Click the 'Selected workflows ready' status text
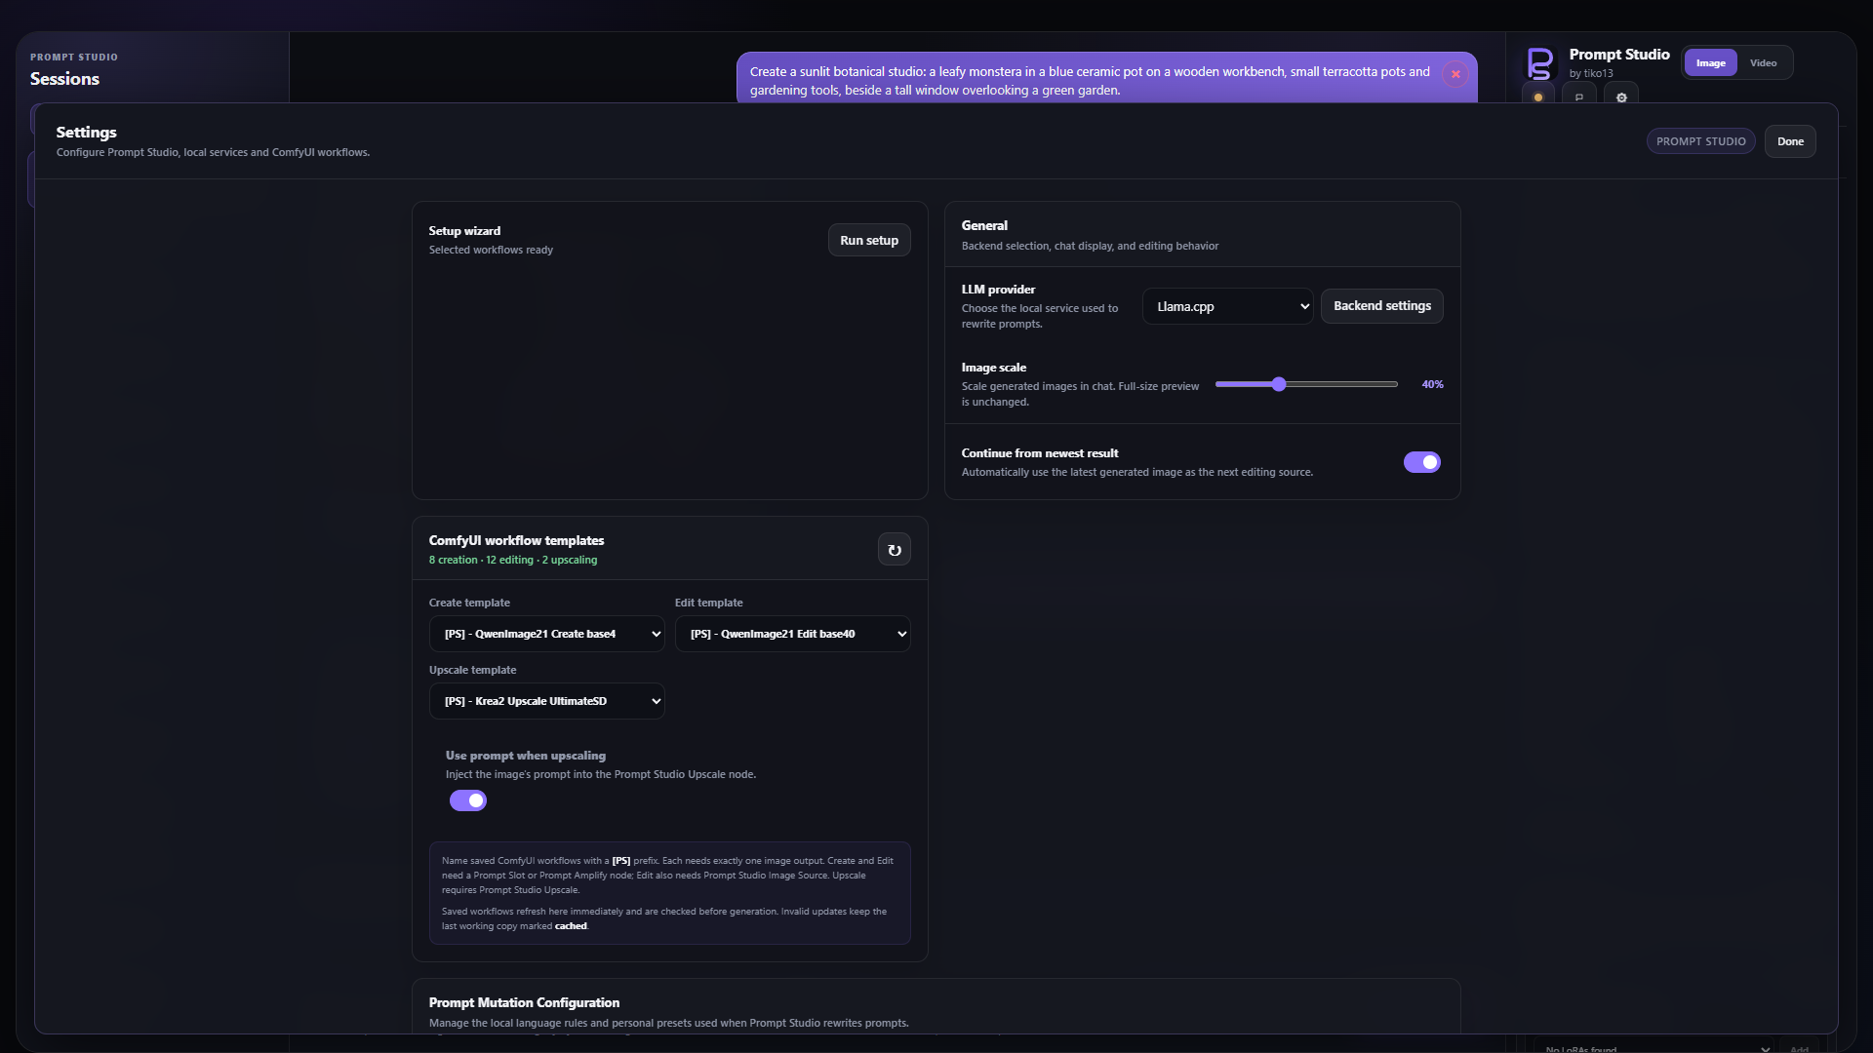Screen dimensions: 1873x1053 491,250
